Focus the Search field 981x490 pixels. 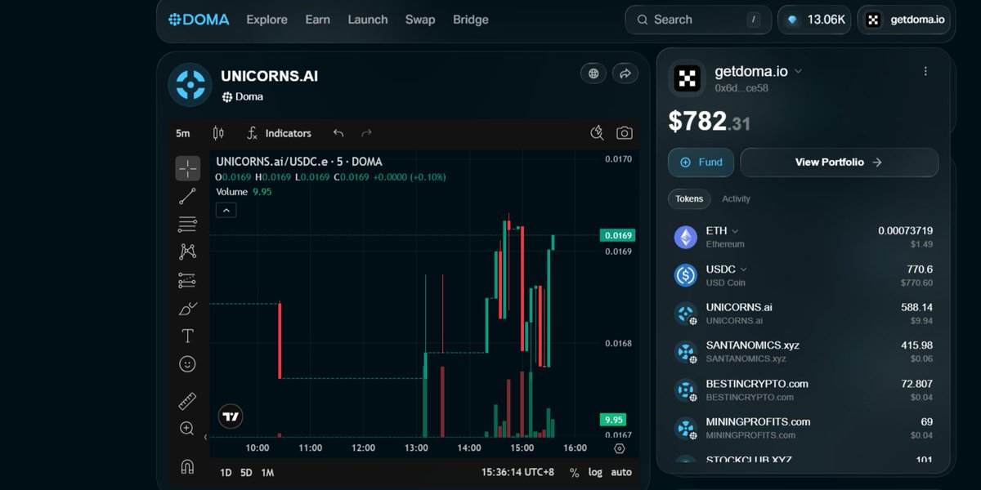(698, 20)
